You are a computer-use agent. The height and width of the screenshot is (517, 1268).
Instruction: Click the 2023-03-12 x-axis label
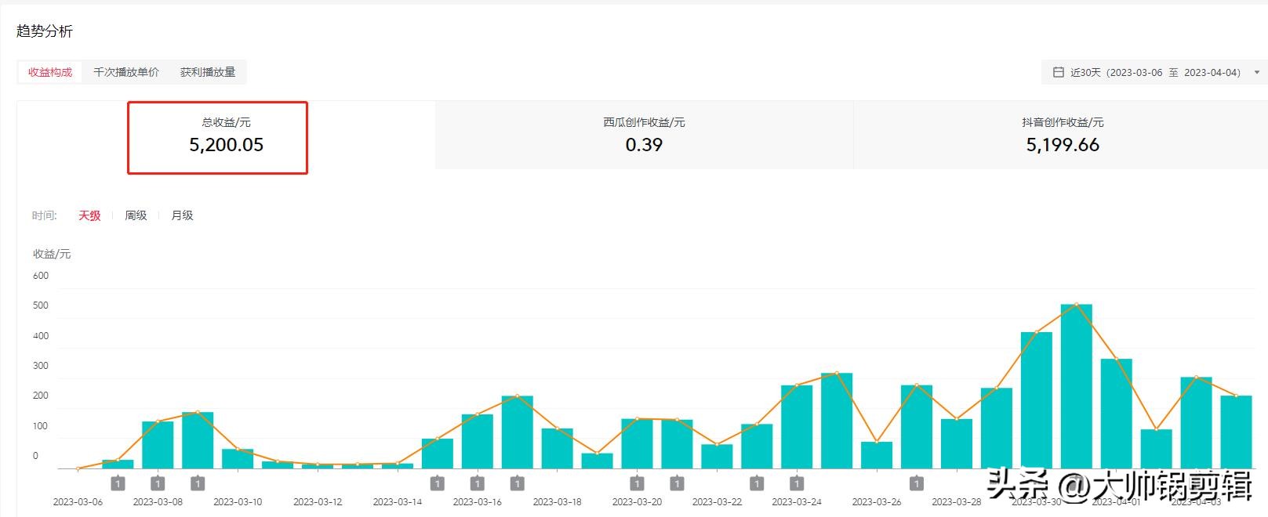pos(318,502)
